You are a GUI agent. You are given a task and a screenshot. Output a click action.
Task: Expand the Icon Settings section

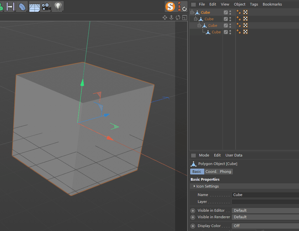tap(194, 186)
